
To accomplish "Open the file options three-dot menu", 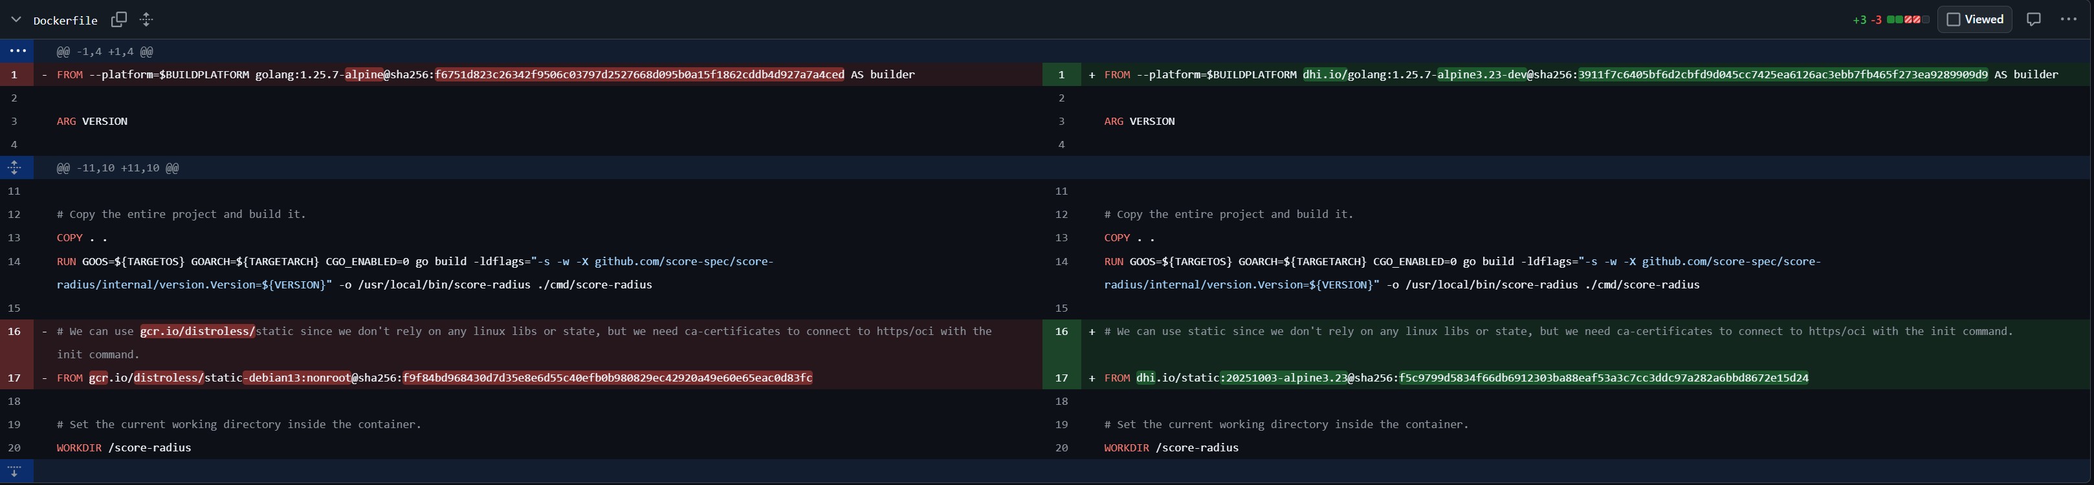I will point(2068,19).
